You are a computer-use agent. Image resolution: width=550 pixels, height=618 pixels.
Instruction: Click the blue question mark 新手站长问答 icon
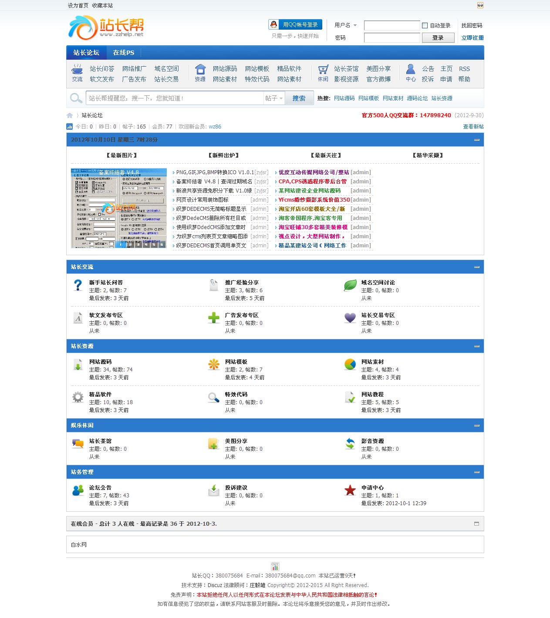coord(78,285)
